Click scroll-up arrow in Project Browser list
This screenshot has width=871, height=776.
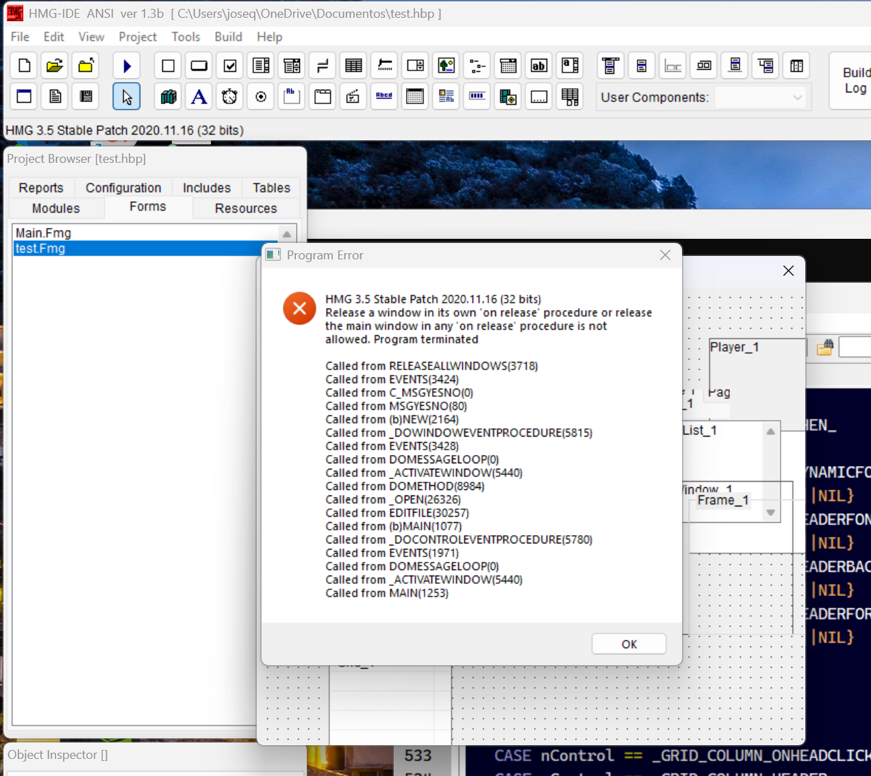[287, 234]
